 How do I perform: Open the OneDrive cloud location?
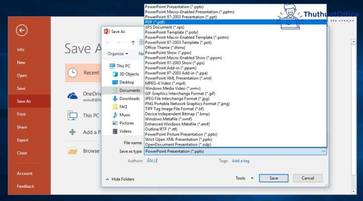pyautogui.click(x=73, y=96)
